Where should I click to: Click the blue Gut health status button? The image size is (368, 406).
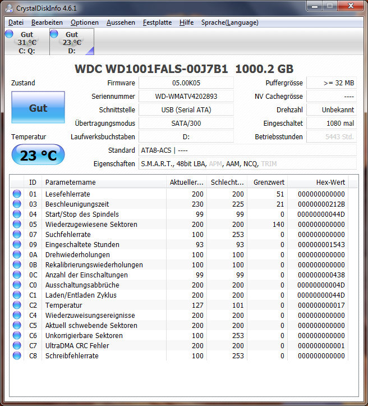pyautogui.click(x=38, y=107)
